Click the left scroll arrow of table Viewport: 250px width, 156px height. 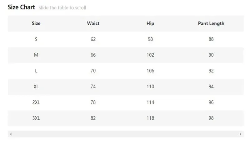point(11,134)
